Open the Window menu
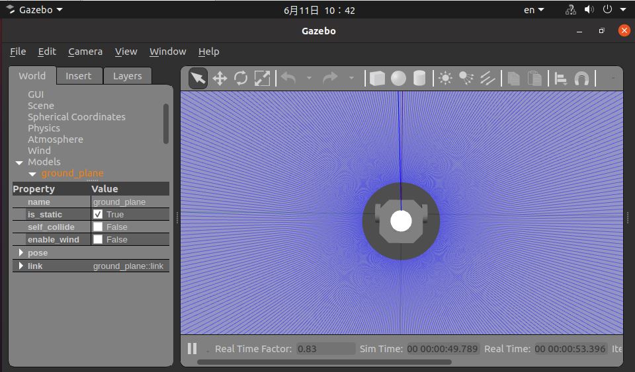The image size is (635, 372). pyautogui.click(x=167, y=52)
